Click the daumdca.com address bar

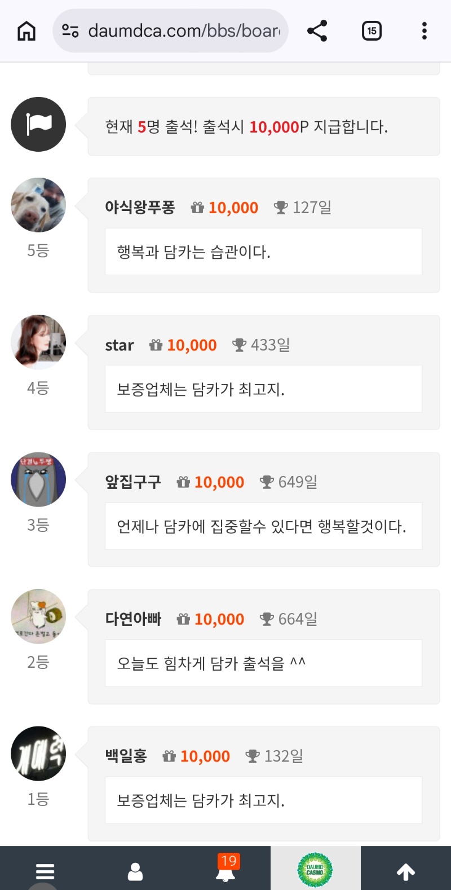click(x=183, y=31)
